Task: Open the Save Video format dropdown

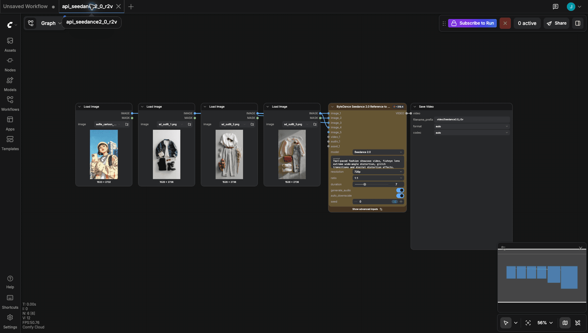Action: tap(472, 126)
